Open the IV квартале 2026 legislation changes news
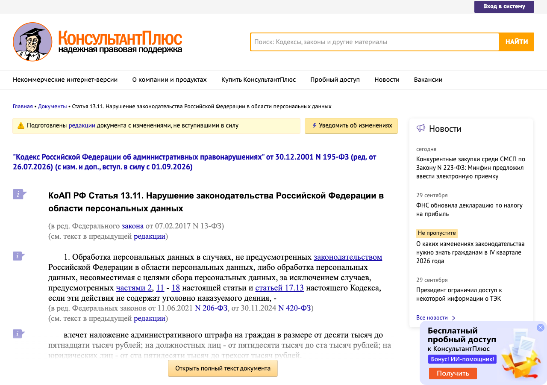The height and width of the screenshot is (385, 547). (x=470, y=252)
